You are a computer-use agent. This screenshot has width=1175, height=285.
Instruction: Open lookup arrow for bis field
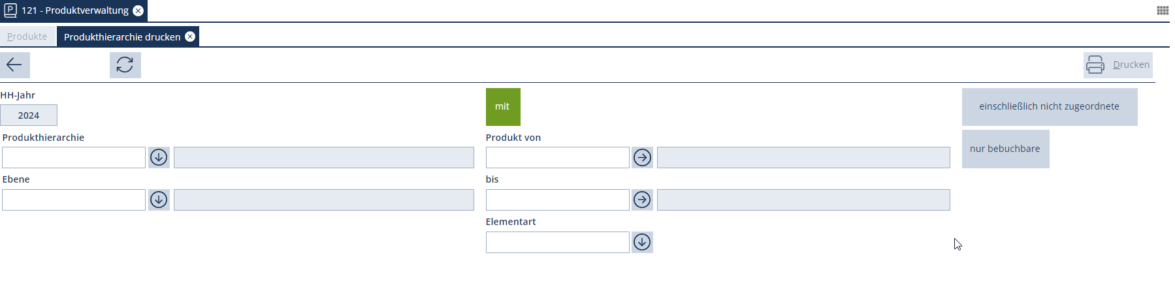642,200
